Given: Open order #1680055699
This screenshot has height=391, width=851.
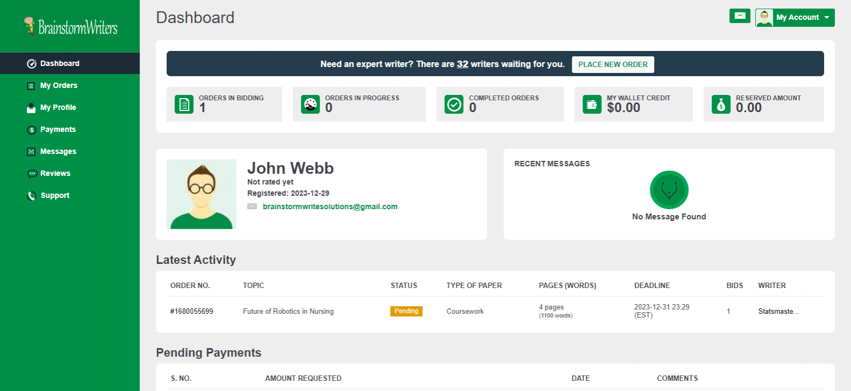Looking at the screenshot, I should pyautogui.click(x=192, y=311).
